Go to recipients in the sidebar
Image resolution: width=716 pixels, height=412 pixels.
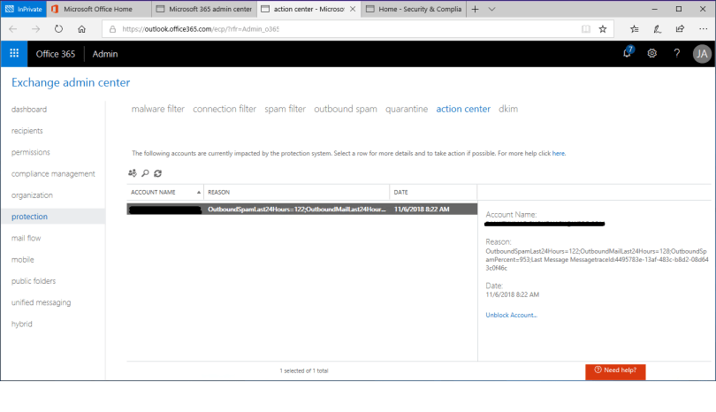tap(27, 131)
